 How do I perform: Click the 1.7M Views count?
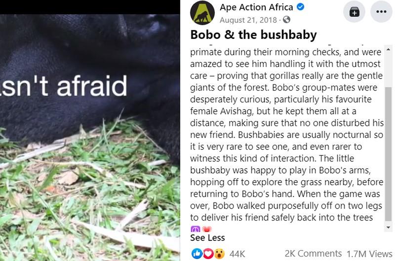(x=369, y=254)
